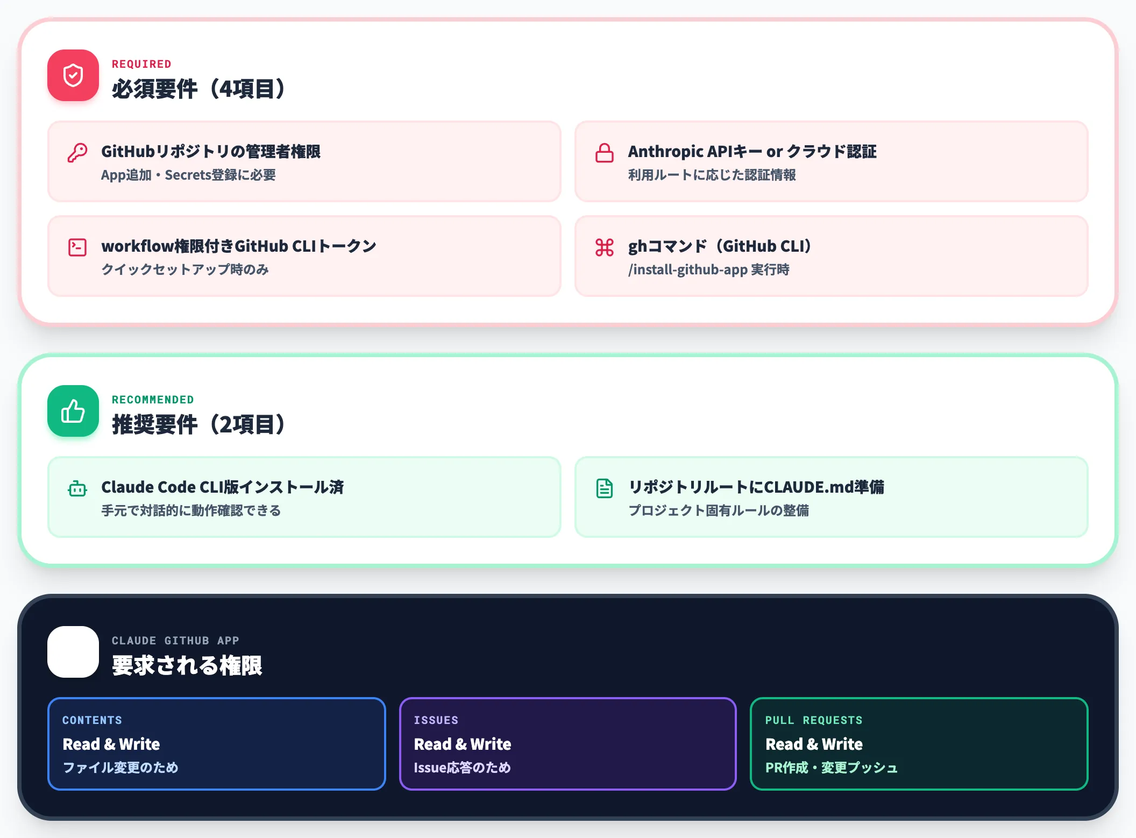This screenshot has width=1136, height=838.
Task: Click the document icon beside CLAUDE.md
Action: (605, 488)
